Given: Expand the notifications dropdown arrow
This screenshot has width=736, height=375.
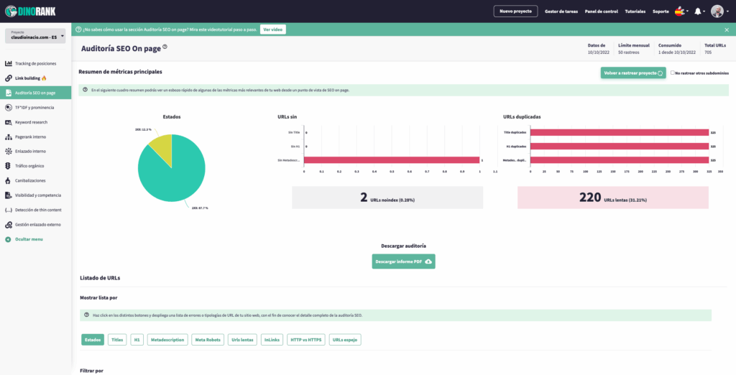Looking at the screenshot, I should pos(704,11).
